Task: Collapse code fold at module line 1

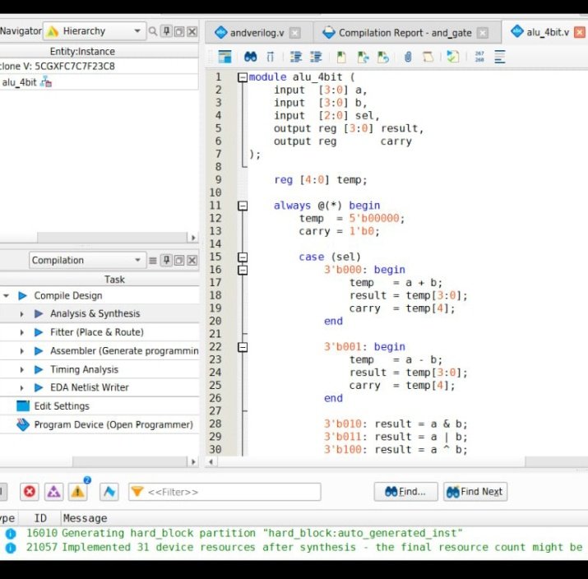Action: click(x=243, y=77)
